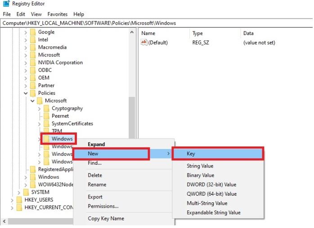Collapse the Policies tree node
The image size is (314, 228).
point(26,93)
